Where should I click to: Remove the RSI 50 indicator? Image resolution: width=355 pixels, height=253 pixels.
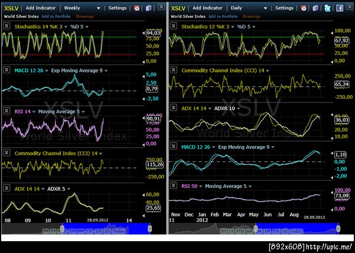(x=173, y=186)
